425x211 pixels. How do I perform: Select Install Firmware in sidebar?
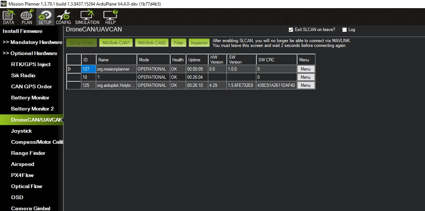[x=23, y=31]
